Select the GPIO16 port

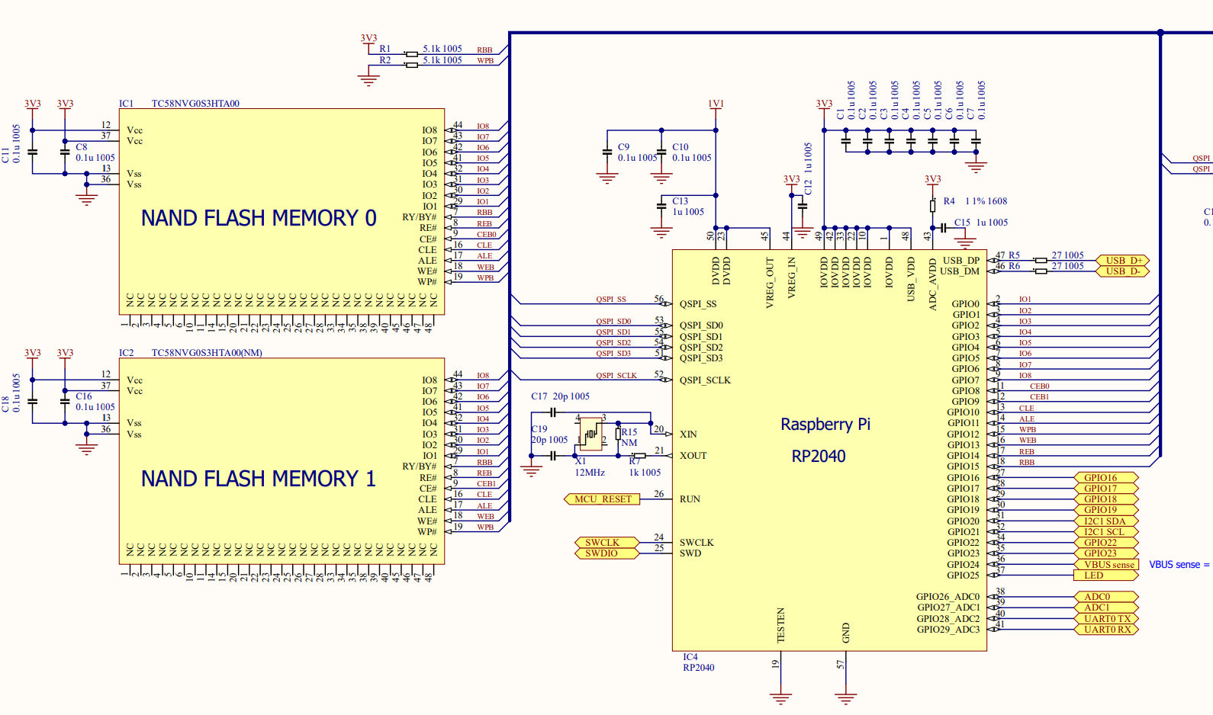(1106, 478)
